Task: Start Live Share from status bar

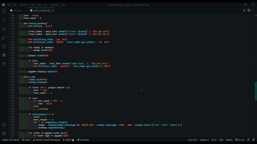Action: pyautogui.click(x=83, y=140)
